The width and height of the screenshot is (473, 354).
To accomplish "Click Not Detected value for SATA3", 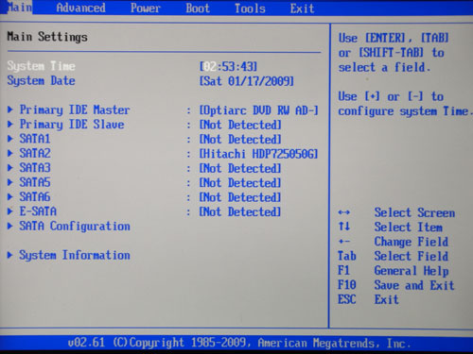I will click(x=240, y=168).
